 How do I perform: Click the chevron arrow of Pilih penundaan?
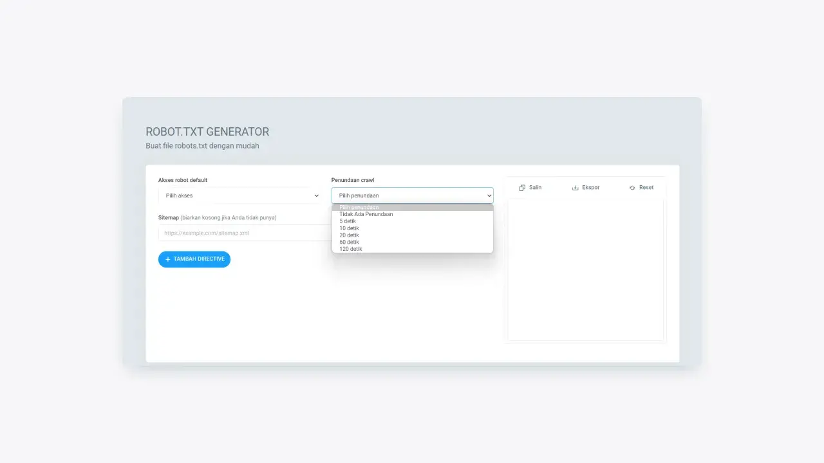[x=489, y=195]
